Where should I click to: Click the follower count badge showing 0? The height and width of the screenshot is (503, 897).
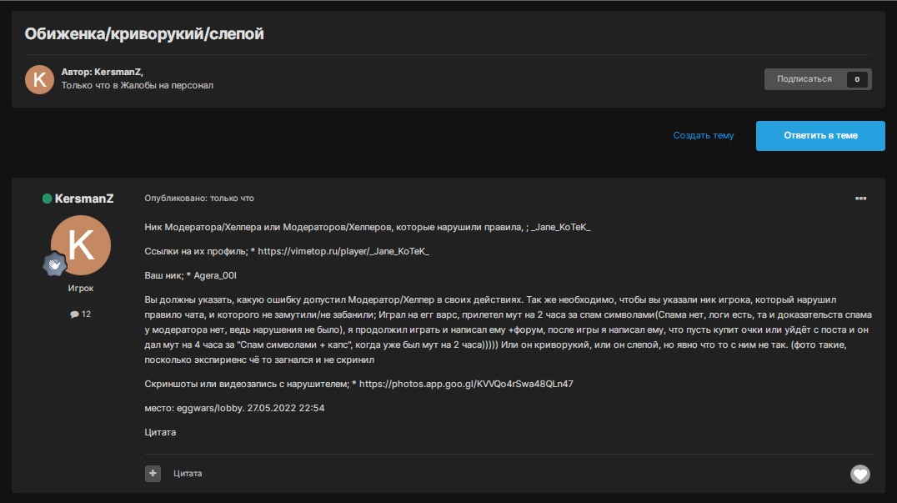pos(858,79)
